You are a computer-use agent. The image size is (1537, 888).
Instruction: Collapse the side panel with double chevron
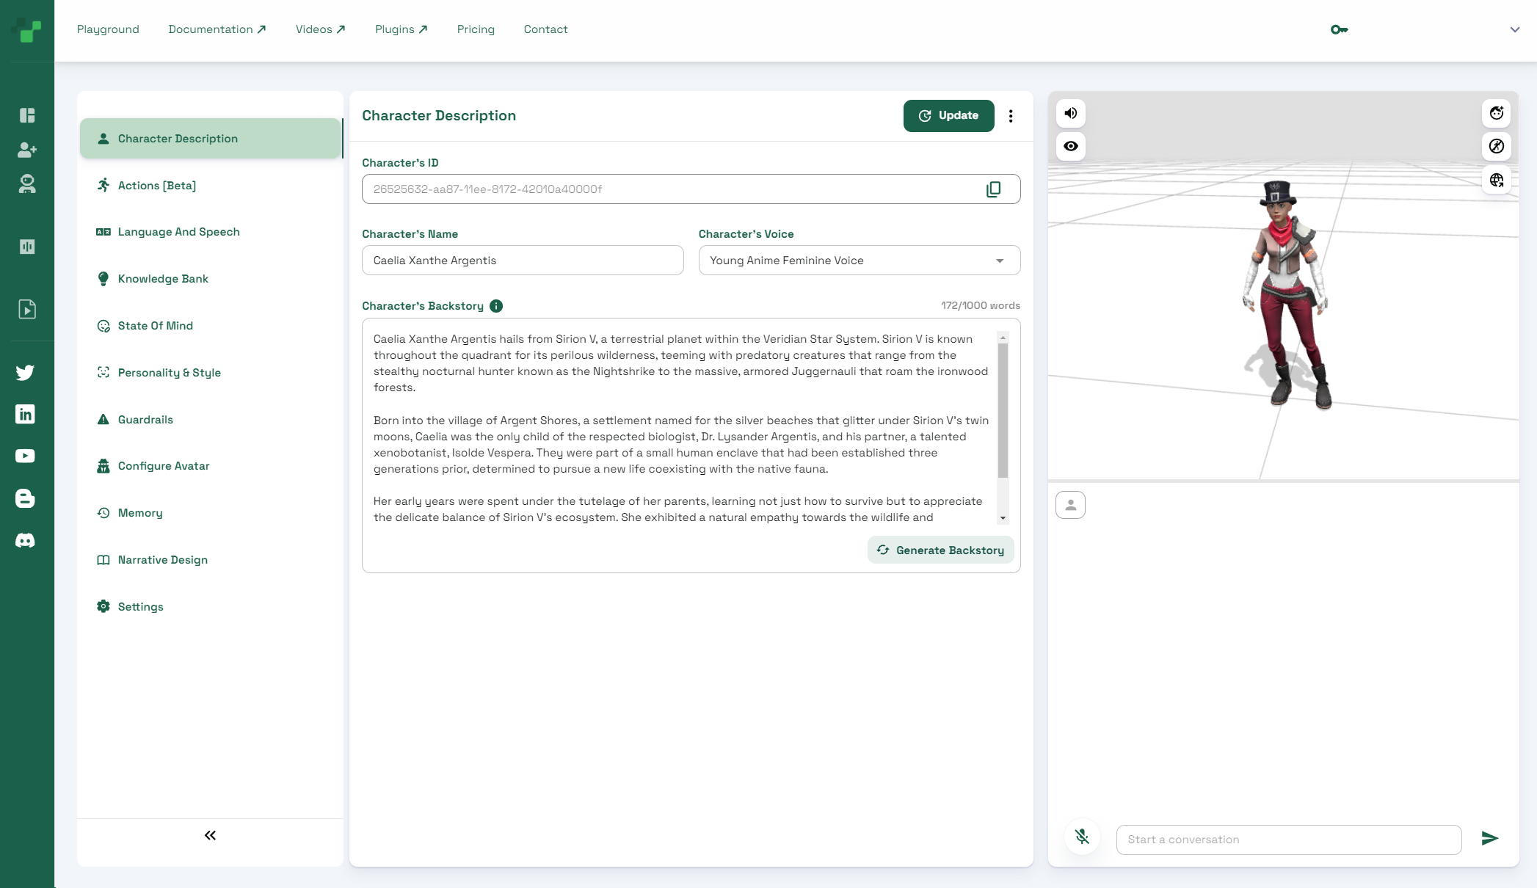point(210,835)
